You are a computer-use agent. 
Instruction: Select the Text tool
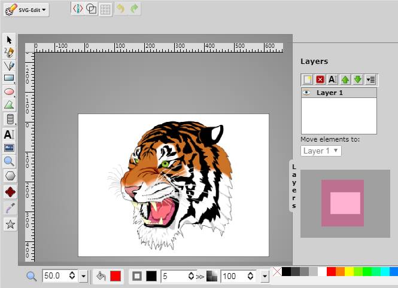click(x=9, y=134)
